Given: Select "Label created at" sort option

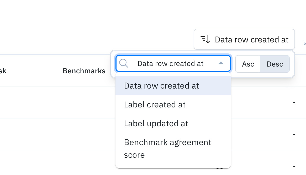Looking at the screenshot, I should pos(155,105).
